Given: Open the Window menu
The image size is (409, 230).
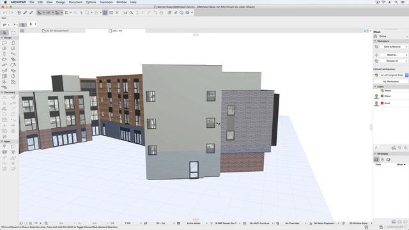Looking at the screenshot, I should point(121,2).
